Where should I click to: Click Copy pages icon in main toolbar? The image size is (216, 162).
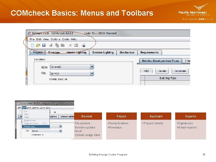tap(57, 45)
